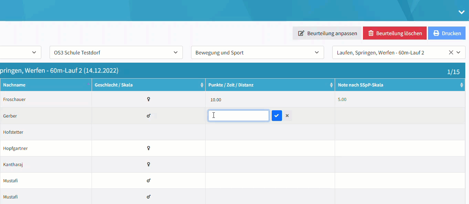Select the Hopfgartner name cell
Image resolution: width=469 pixels, height=204 pixels.
[x=46, y=148]
